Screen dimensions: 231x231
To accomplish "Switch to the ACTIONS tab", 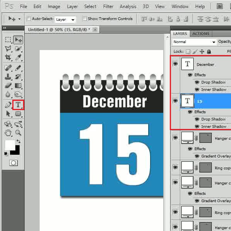I will [201, 34].
